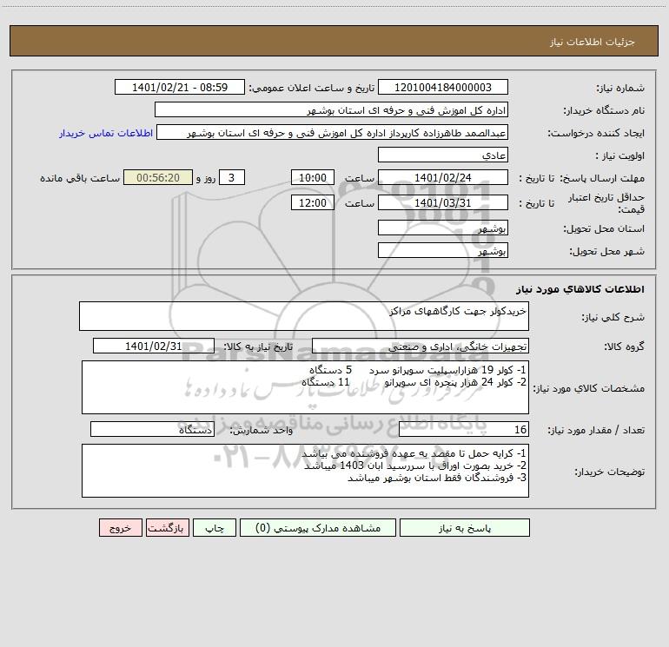This screenshot has width=669, height=647.
Task: Click گروه کالا field تجهیزات خانگی
Action: (x=421, y=347)
